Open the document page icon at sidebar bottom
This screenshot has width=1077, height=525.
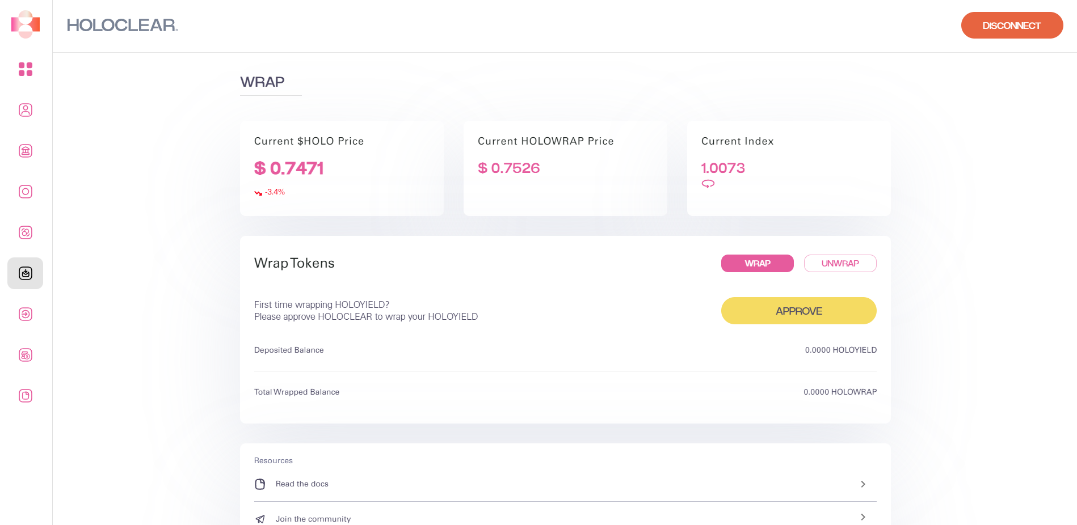(x=26, y=396)
